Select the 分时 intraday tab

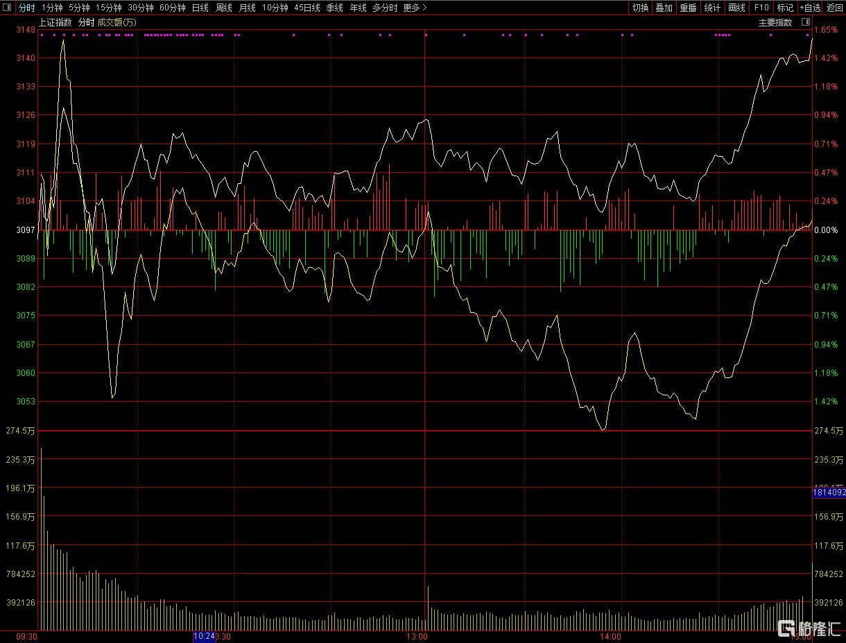(27, 8)
